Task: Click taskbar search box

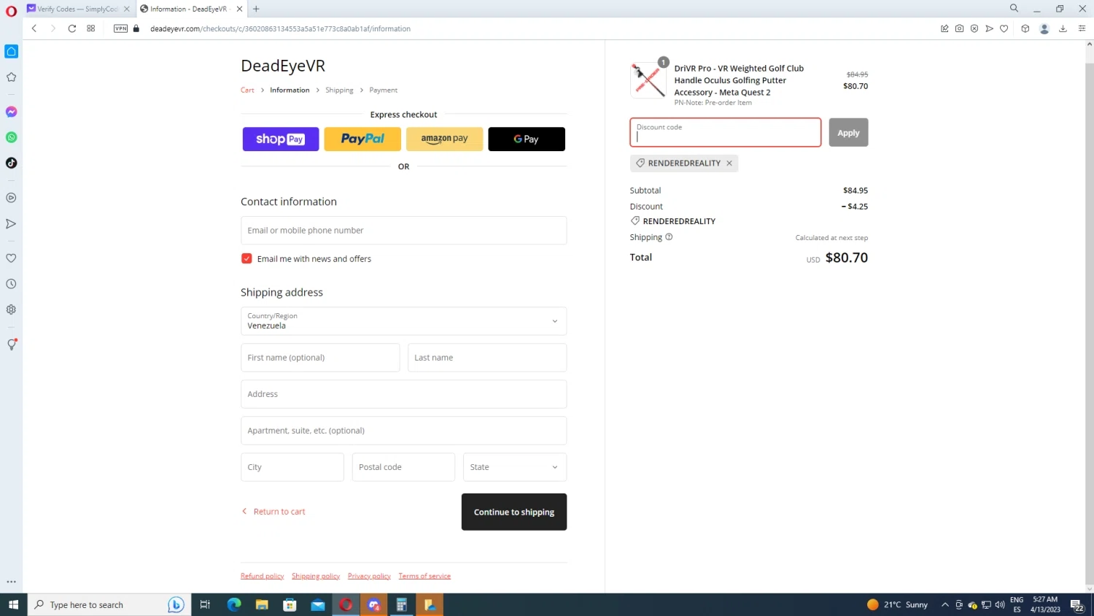Action: coord(109,604)
